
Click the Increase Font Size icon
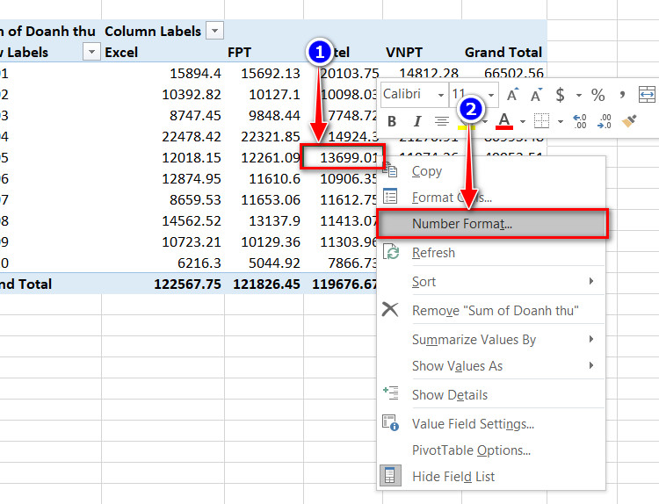[x=512, y=95]
